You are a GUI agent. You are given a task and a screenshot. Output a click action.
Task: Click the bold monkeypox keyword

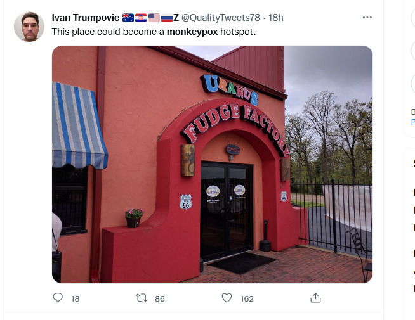click(x=192, y=32)
